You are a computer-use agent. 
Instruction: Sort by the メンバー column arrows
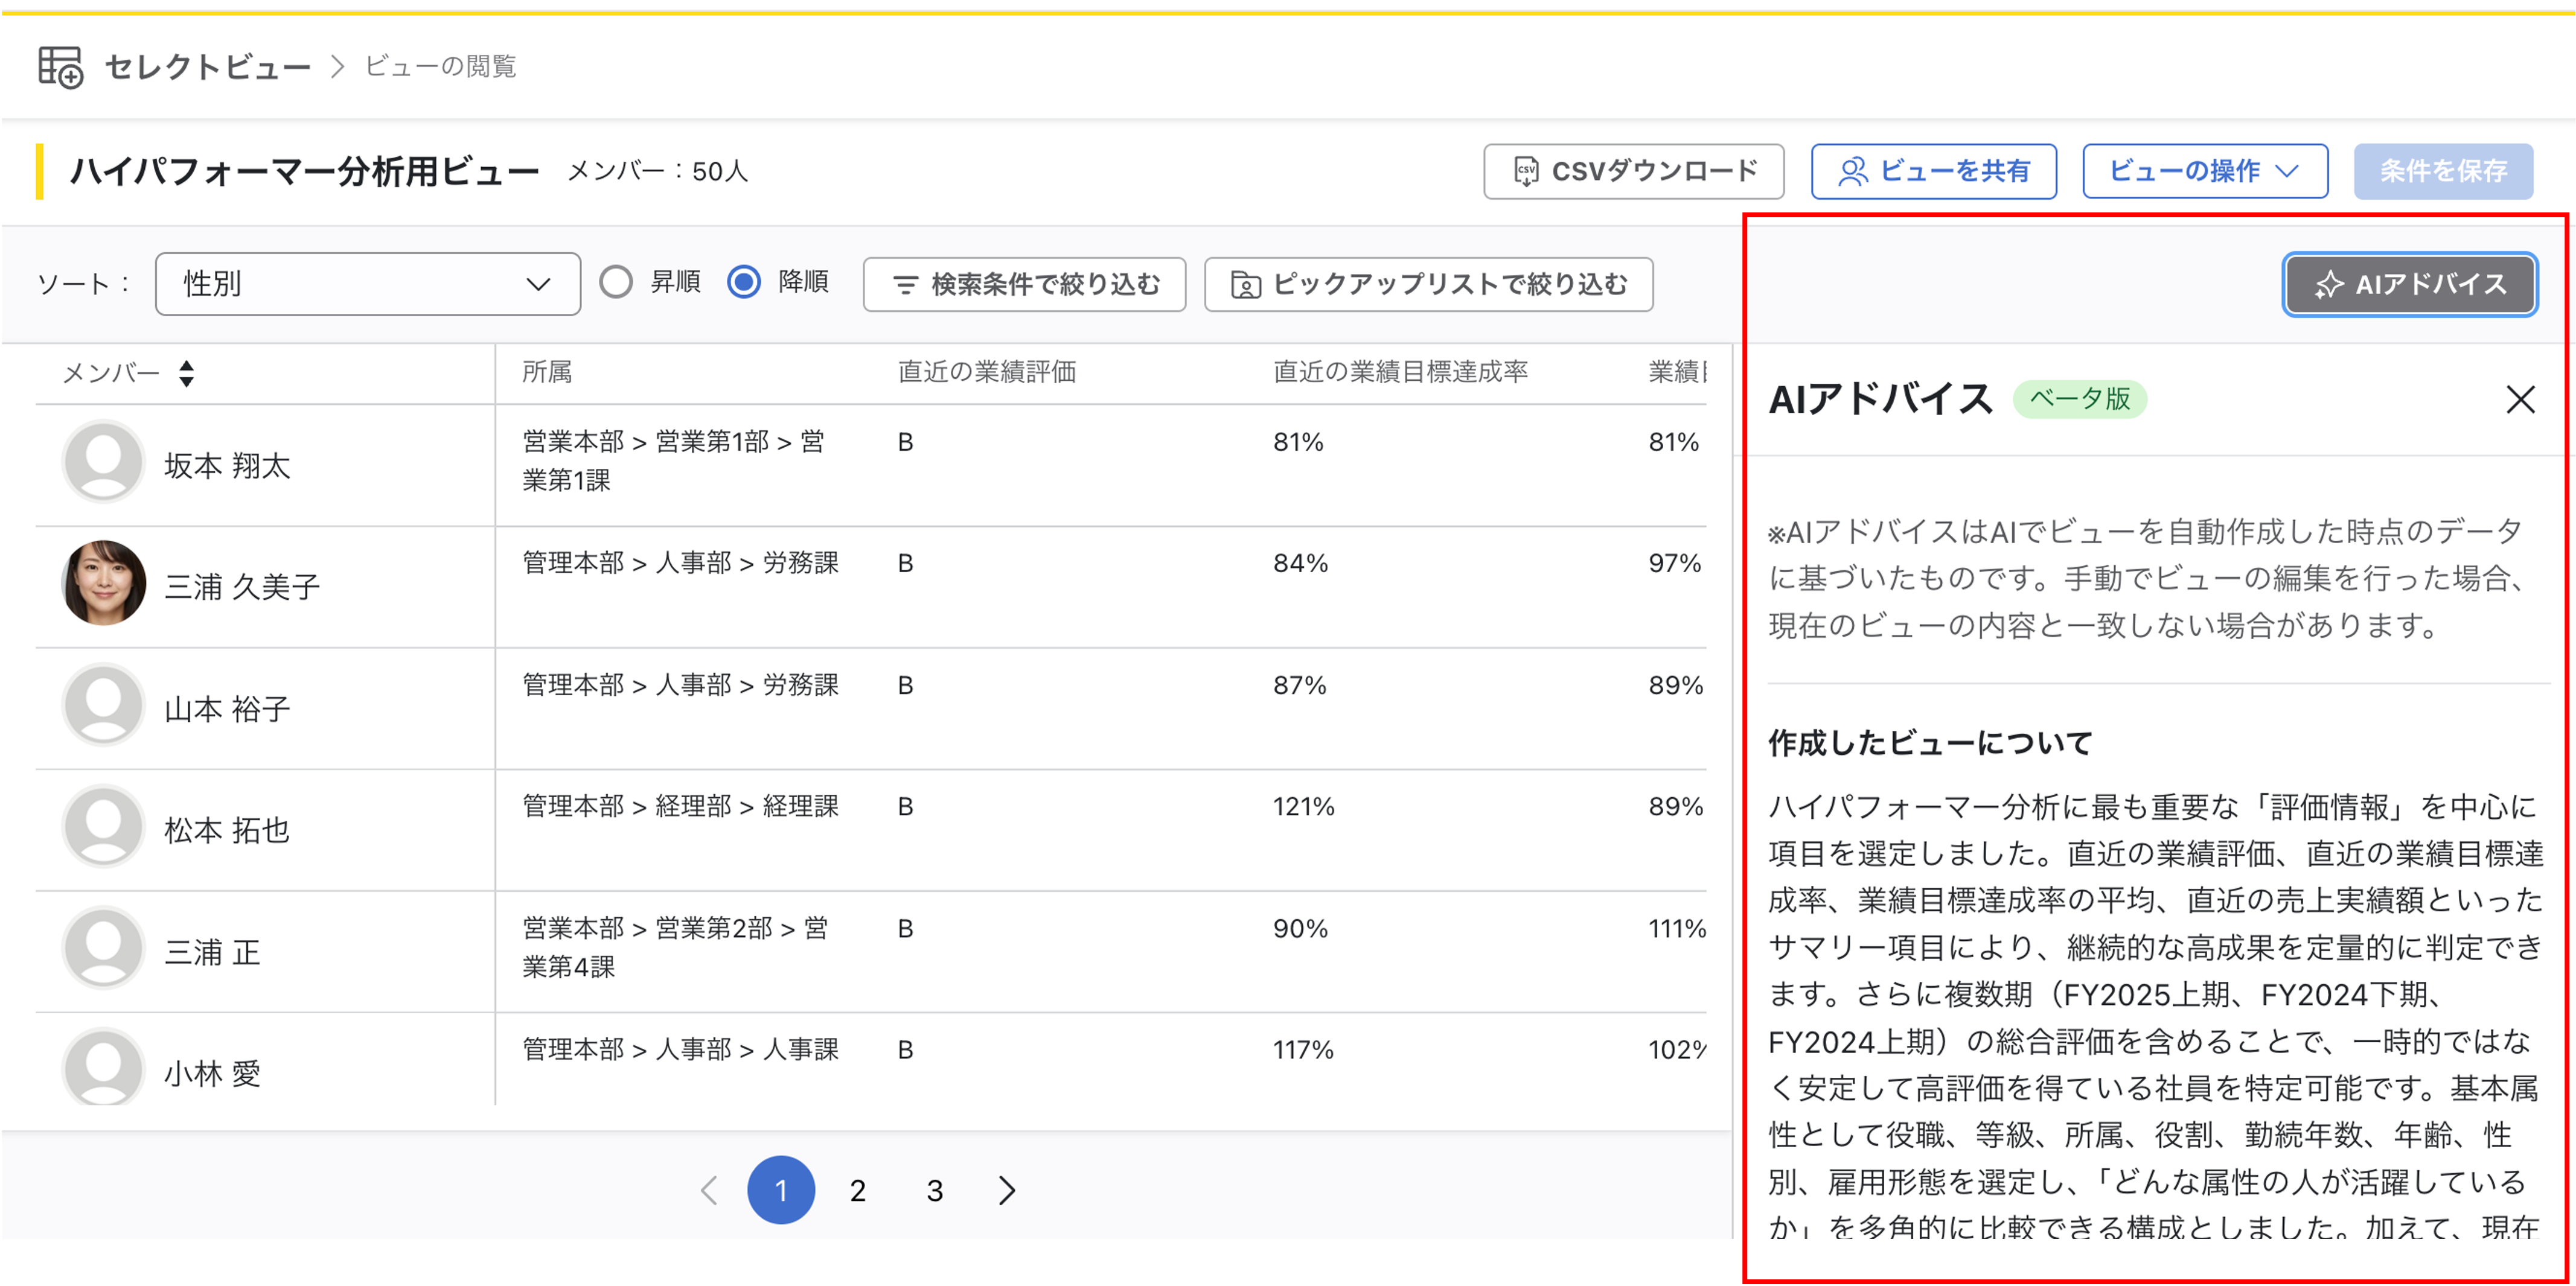click(186, 374)
